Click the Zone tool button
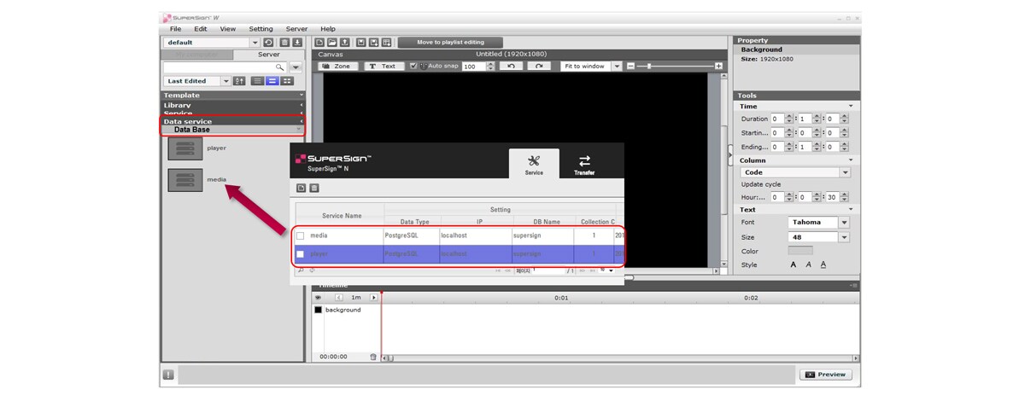 336,66
